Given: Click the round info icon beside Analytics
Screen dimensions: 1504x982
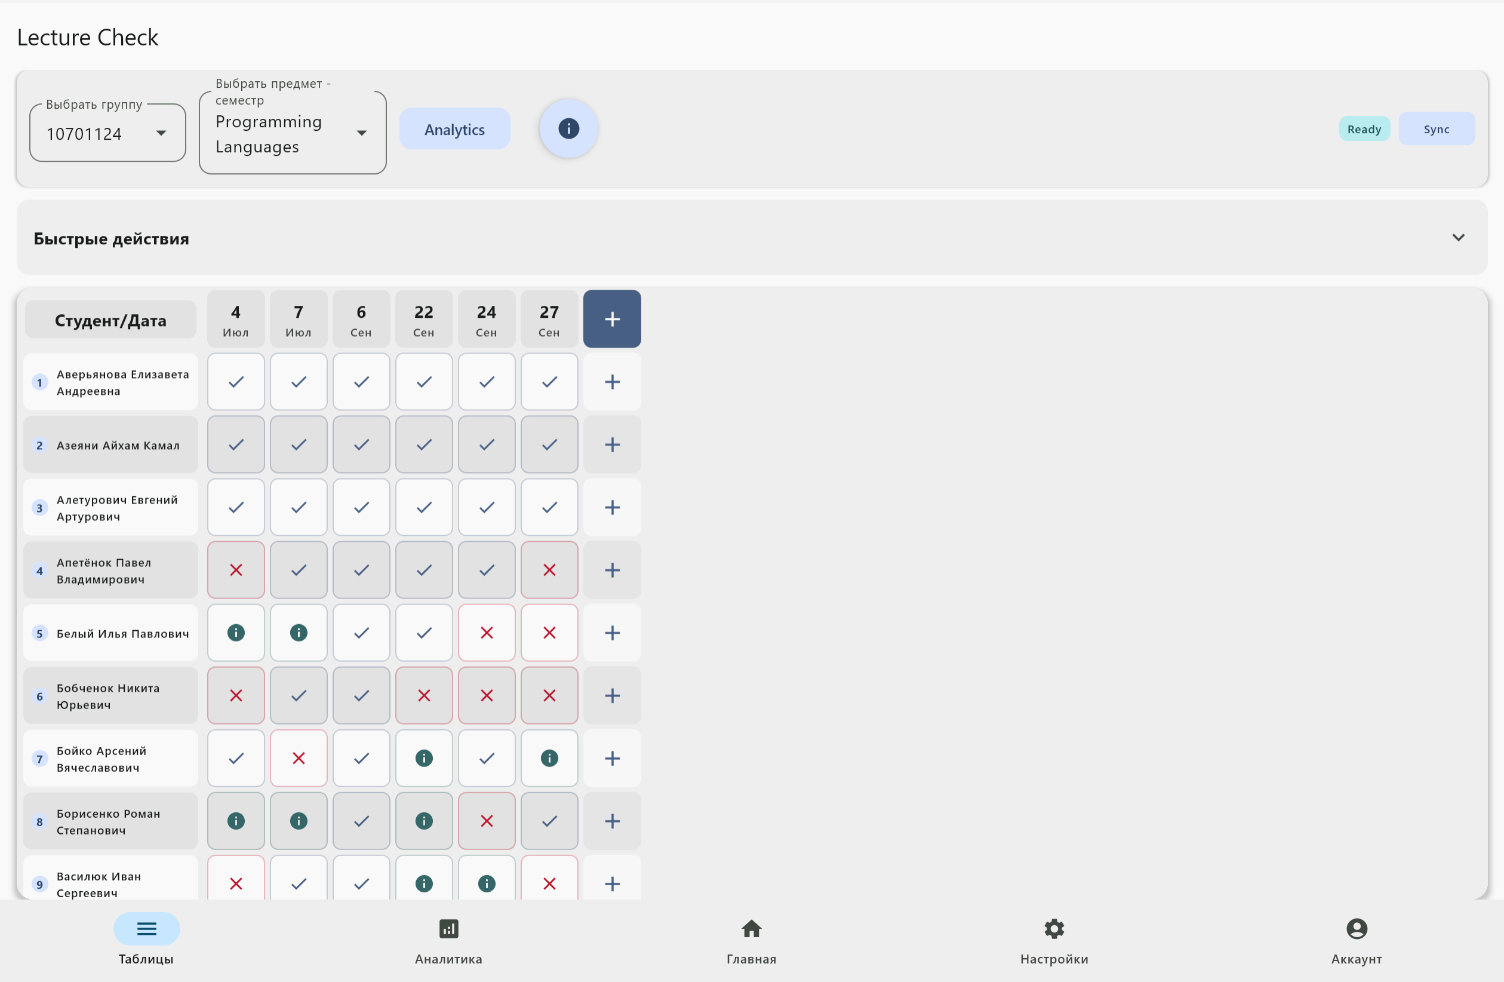Looking at the screenshot, I should point(568,129).
